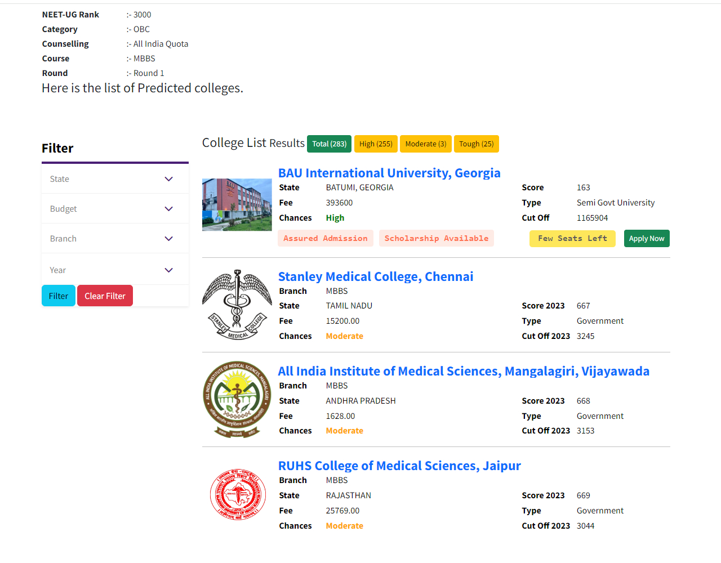Open the Budget filter dropdown
This screenshot has width=721, height=563.
point(115,209)
